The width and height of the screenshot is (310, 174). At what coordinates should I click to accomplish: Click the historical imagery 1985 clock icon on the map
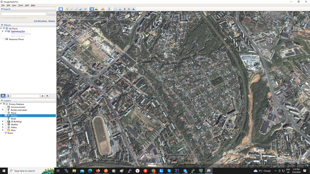[59, 165]
